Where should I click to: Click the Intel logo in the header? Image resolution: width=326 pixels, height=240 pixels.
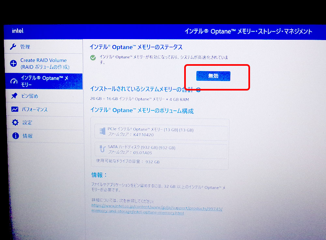click(x=18, y=31)
